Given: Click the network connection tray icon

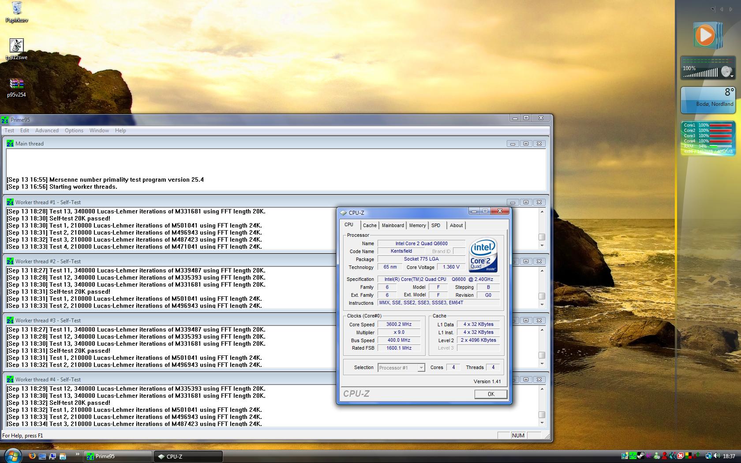Looking at the screenshot, I should coord(708,456).
